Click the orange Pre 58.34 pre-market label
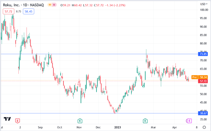Viewport: 211px width, 131px height. (200, 77)
